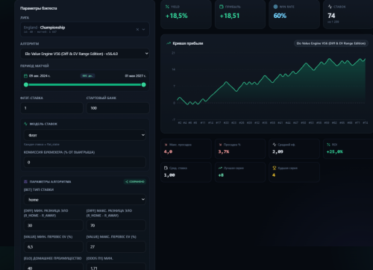
Task: Click the purple sliders icon by Параметры алгоритма
Action: [25, 182]
